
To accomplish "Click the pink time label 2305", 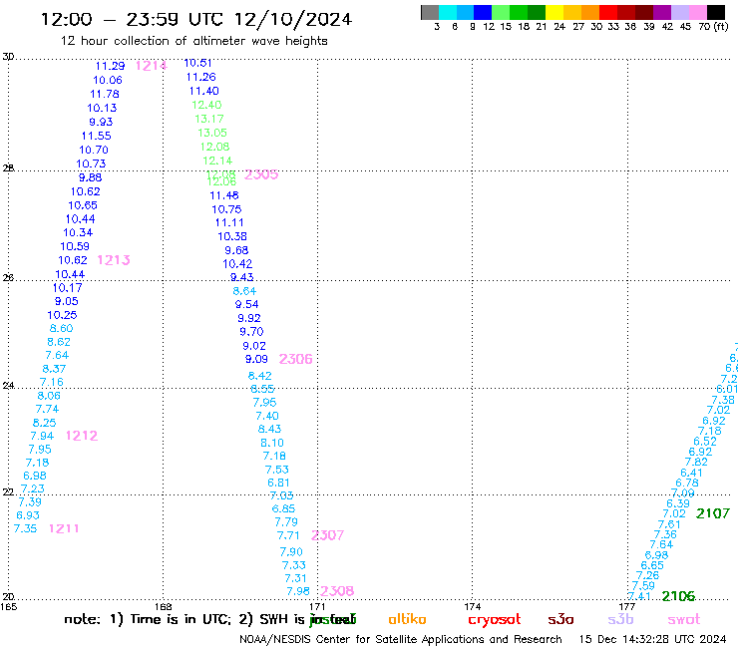I will coord(261,174).
